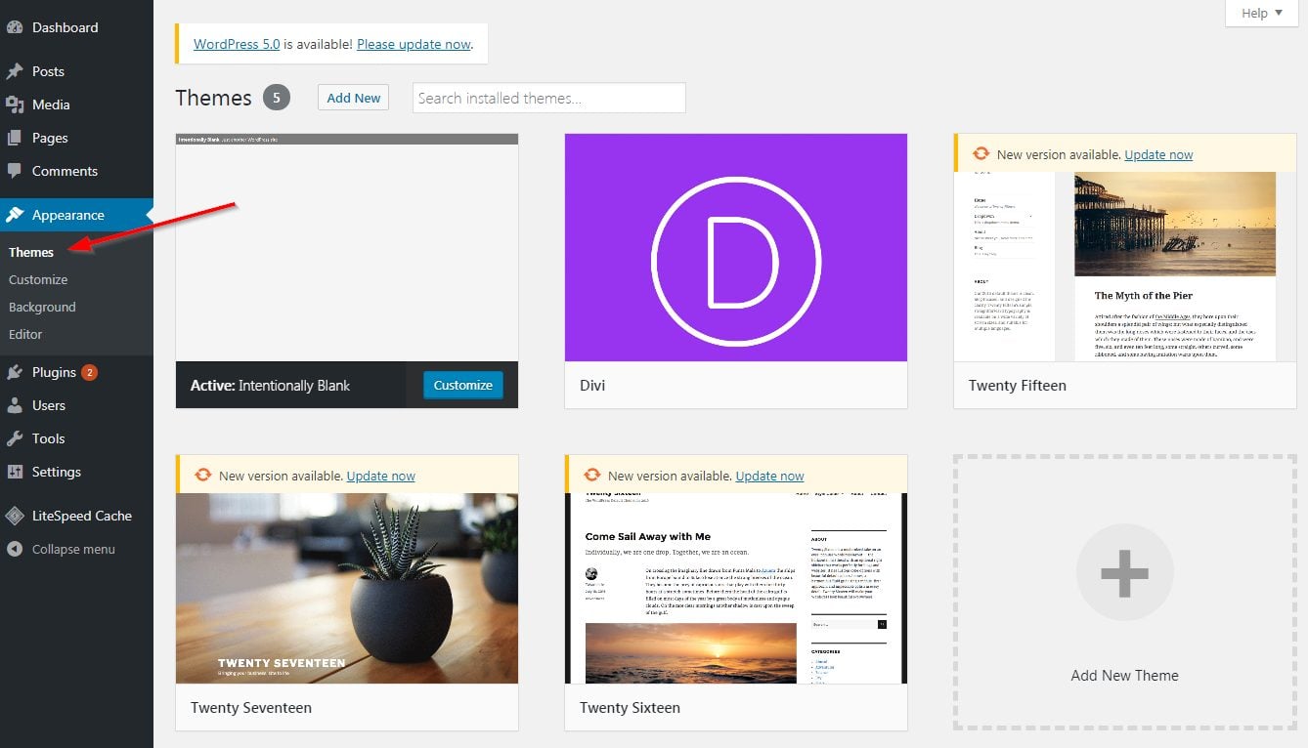Click the LiteSpeed Cache diamond icon
The image size is (1308, 748).
tap(15, 516)
